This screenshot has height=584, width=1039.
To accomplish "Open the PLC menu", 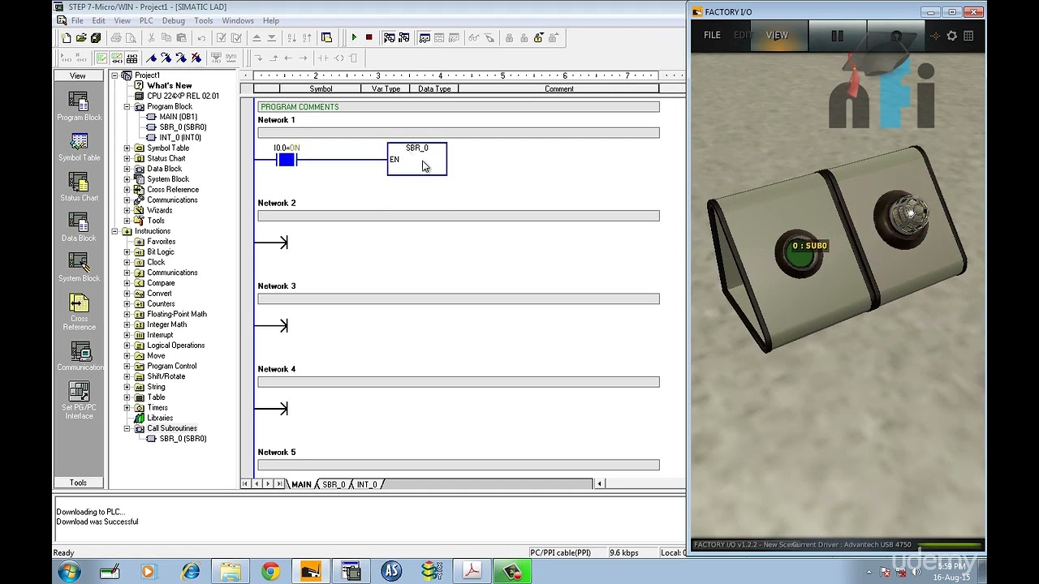I will click(146, 20).
